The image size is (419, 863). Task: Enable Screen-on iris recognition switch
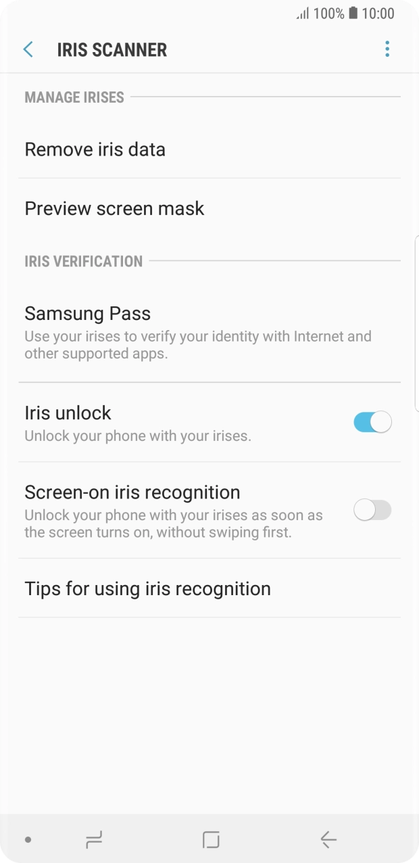coord(372,510)
